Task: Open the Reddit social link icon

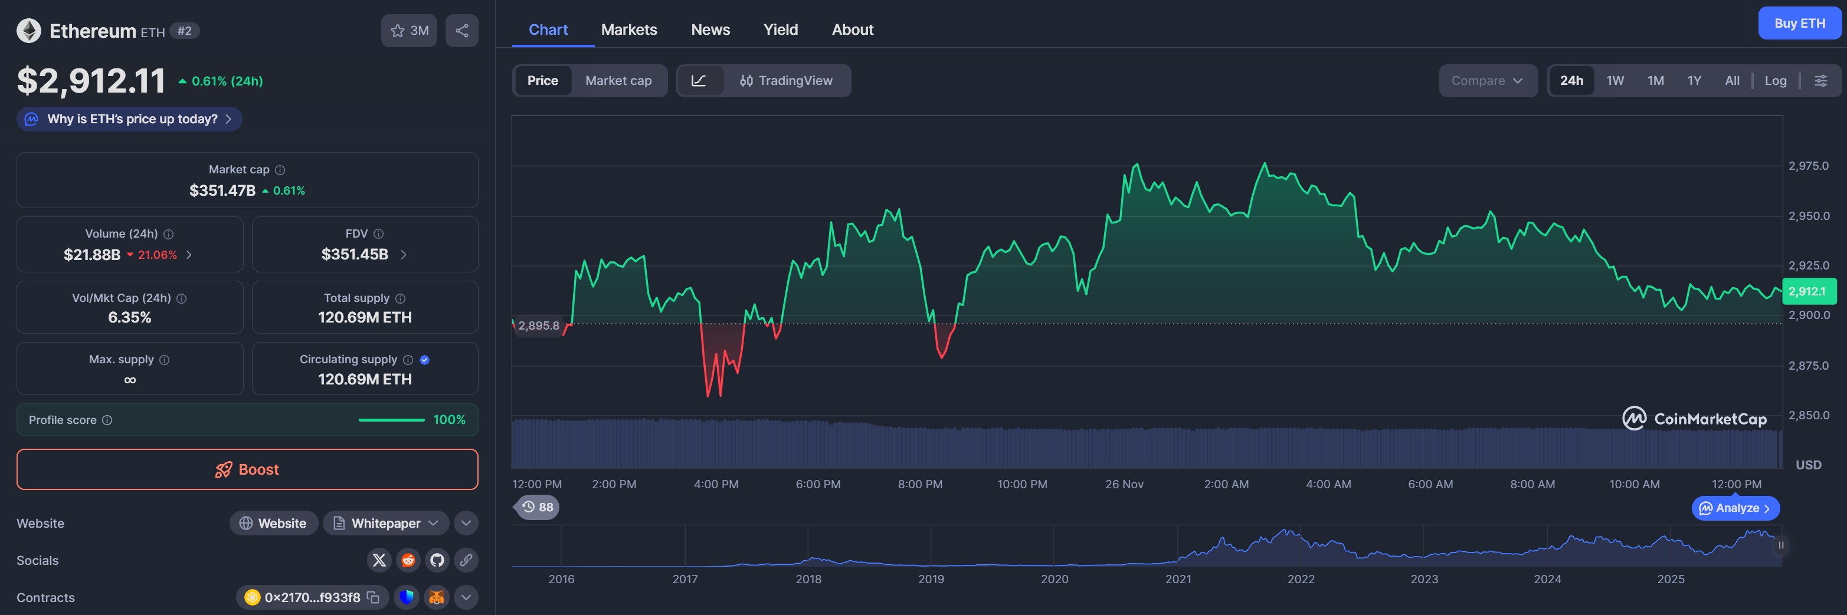Action: pos(408,560)
